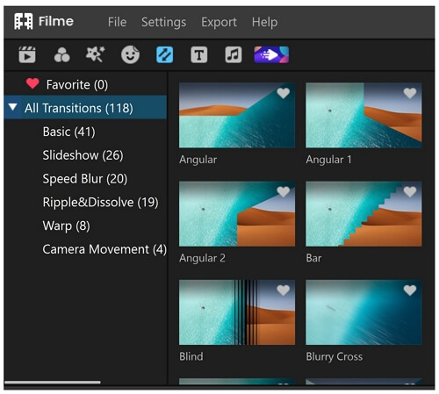The width and height of the screenshot is (439, 394).
Task: Select the Speed Blur (20) category
Action: coord(85,179)
